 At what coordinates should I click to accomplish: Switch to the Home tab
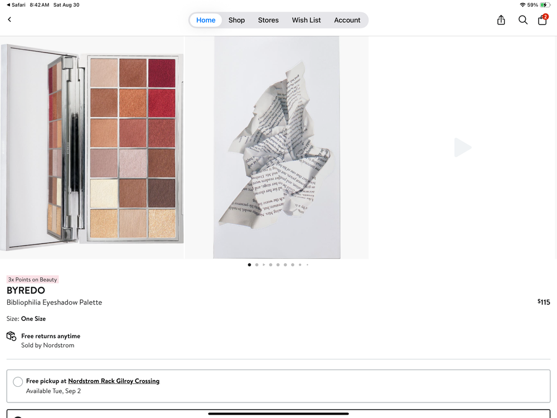(205, 20)
